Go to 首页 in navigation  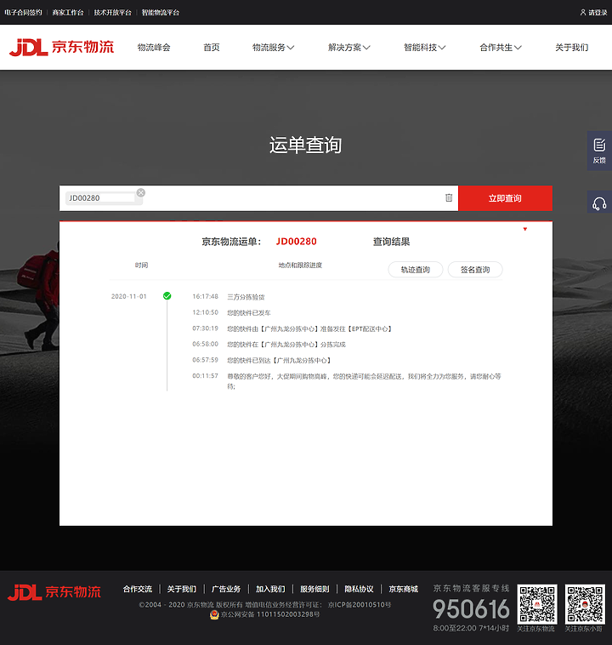(212, 48)
